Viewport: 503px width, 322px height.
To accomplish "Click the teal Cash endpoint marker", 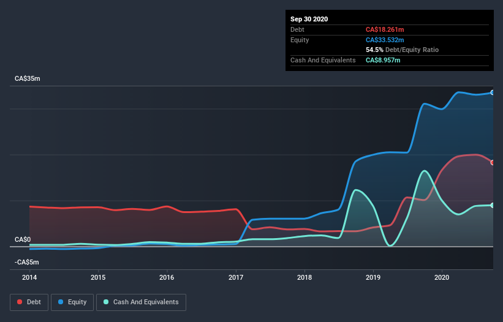I will [493, 205].
